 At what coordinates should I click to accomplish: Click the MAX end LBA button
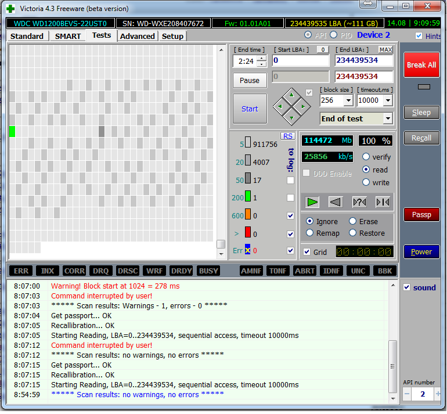pos(385,50)
